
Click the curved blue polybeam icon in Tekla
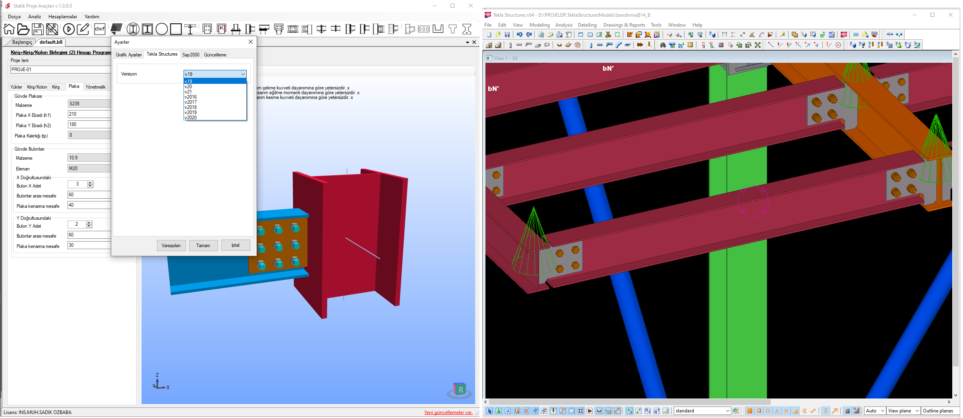(619, 45)
